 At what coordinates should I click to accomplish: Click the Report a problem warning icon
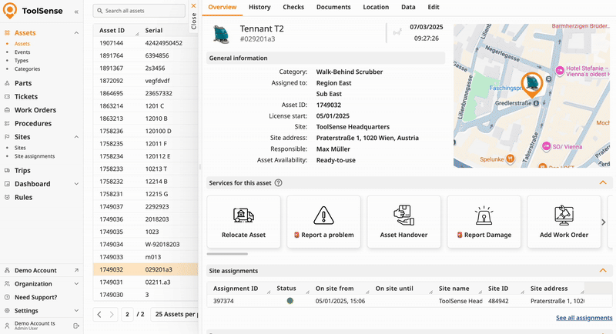coord(323,215)
